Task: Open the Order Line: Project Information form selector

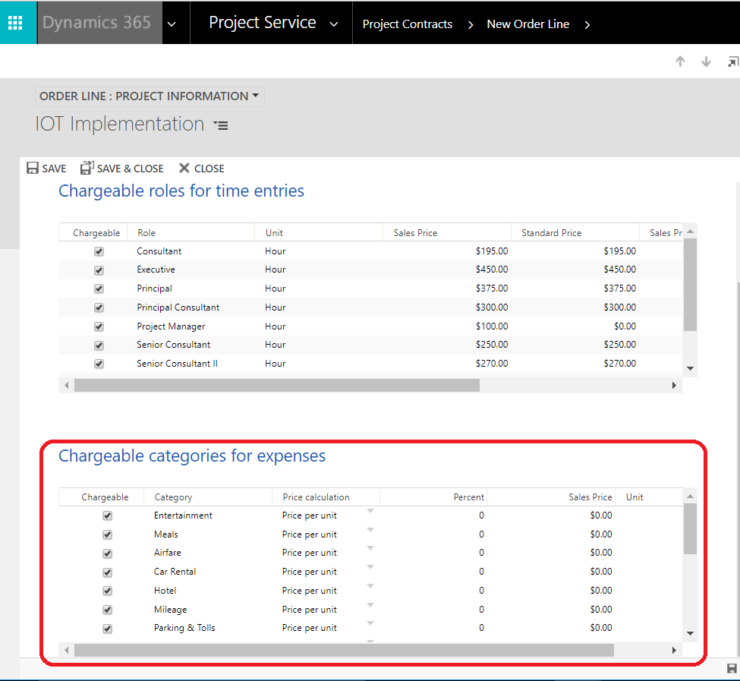Action: 149,96
